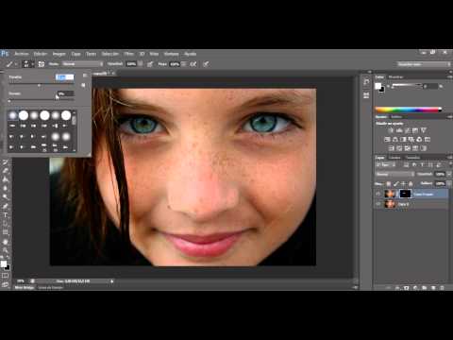453x340 pixels.
Task: Select the Type (T) tool
Action: [6, 215]
